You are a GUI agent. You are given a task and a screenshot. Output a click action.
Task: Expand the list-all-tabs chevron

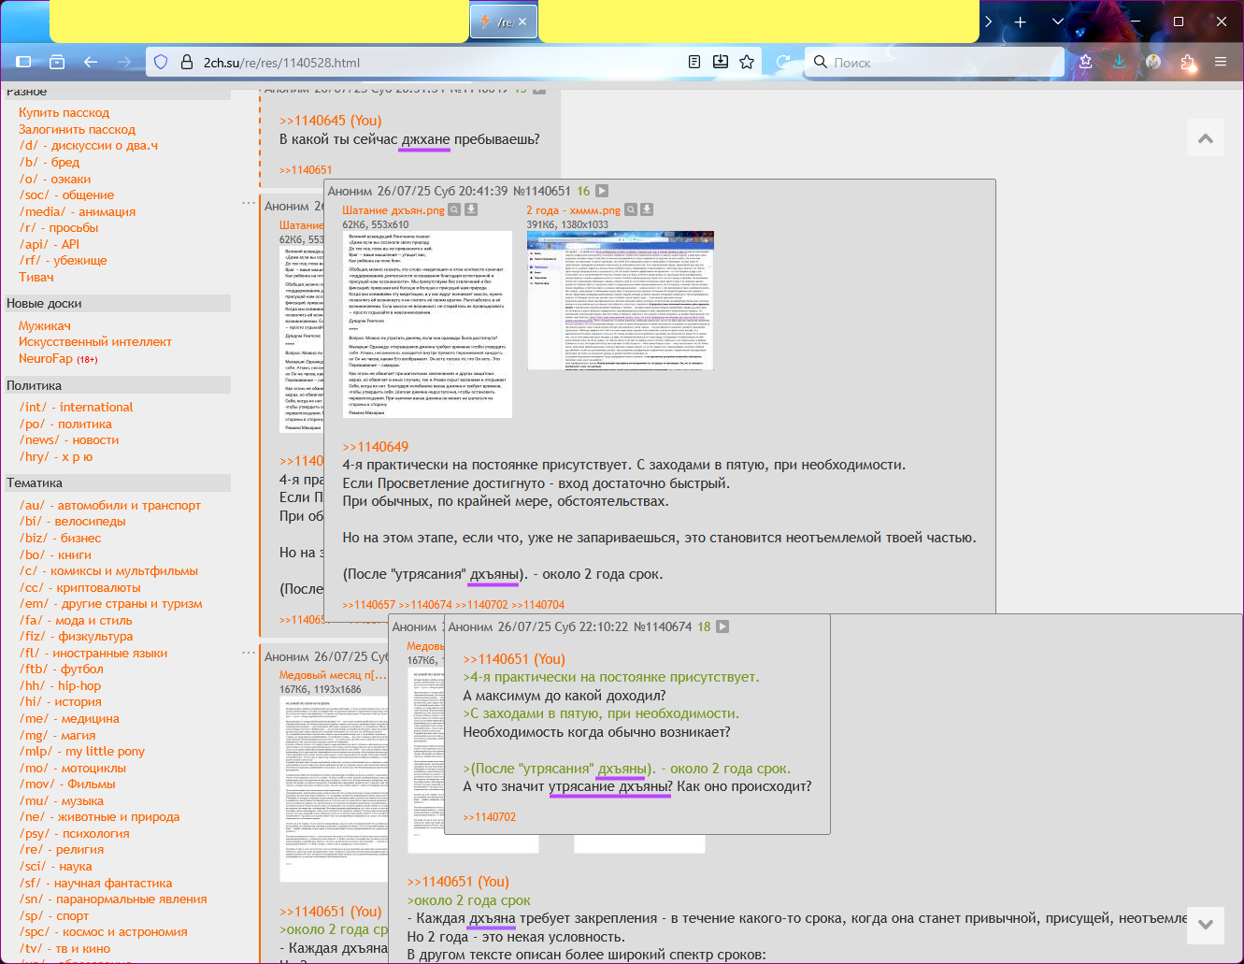coord(1058,22)
